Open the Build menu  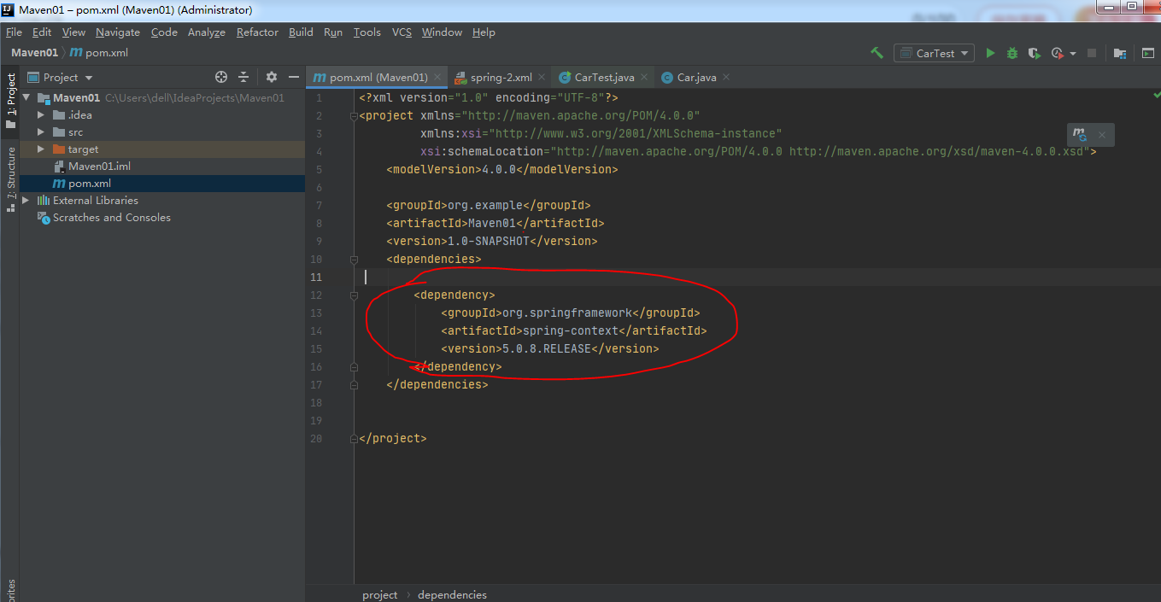[301, 32]
